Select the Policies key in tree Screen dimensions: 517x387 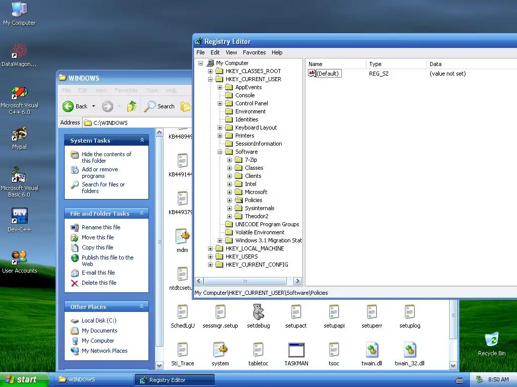(x=253, y=200)
